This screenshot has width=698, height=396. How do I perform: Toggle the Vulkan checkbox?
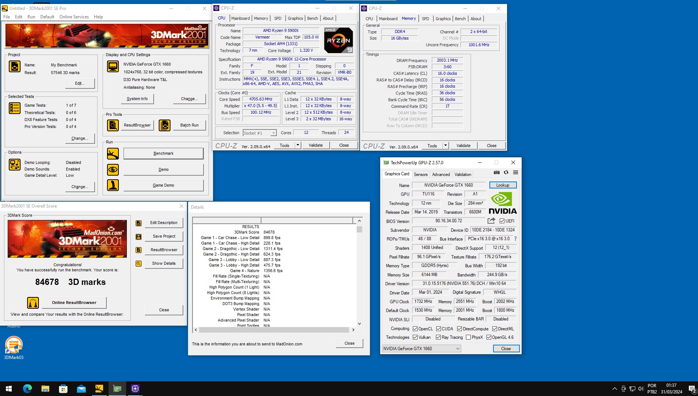point(415,337)
